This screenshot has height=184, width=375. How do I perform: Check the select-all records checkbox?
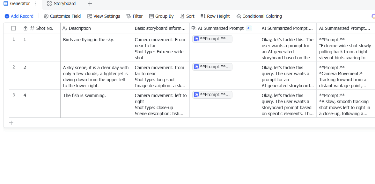pos(13,28)
